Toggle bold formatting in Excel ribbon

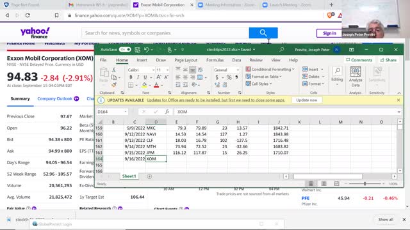click(x=131, y=77)
